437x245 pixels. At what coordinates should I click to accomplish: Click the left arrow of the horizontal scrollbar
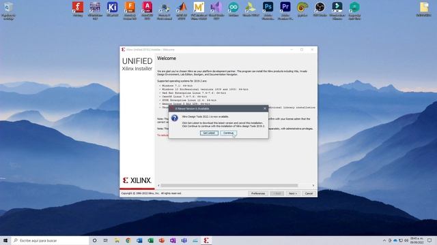pos(159,185)
